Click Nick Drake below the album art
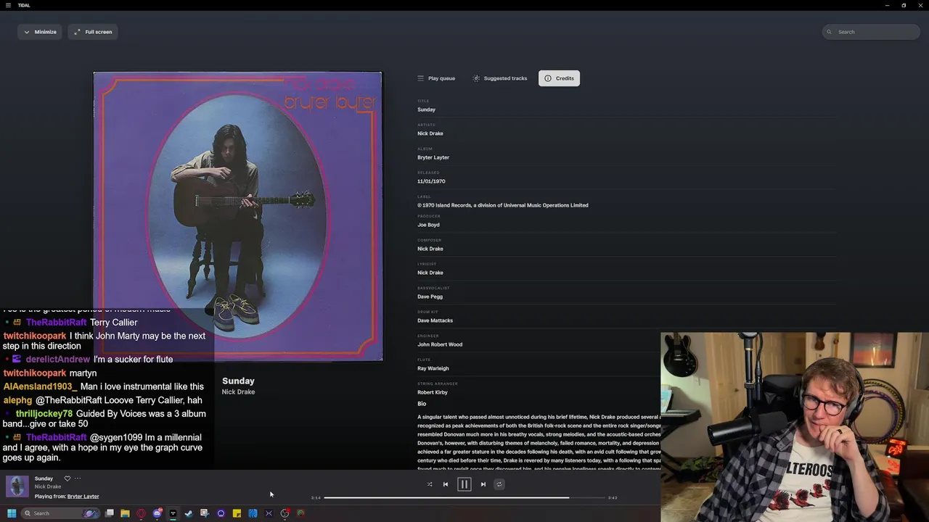 pyautogui.click(x=238, y=392)
